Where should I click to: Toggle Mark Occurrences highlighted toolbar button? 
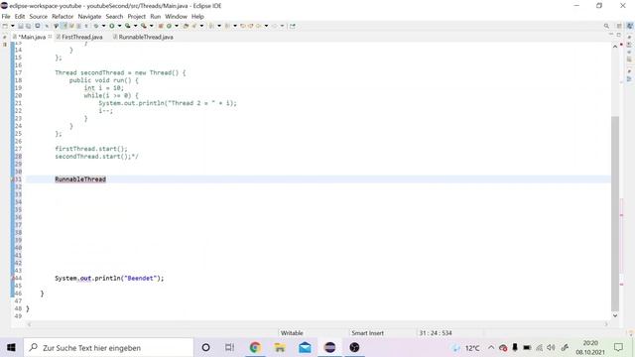tap(63, 26)
